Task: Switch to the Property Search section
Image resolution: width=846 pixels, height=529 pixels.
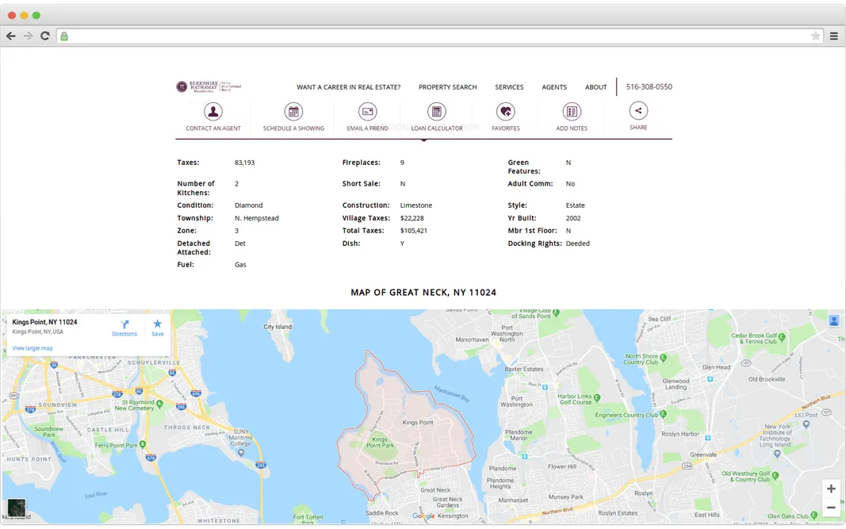Action: pos(447,87)
